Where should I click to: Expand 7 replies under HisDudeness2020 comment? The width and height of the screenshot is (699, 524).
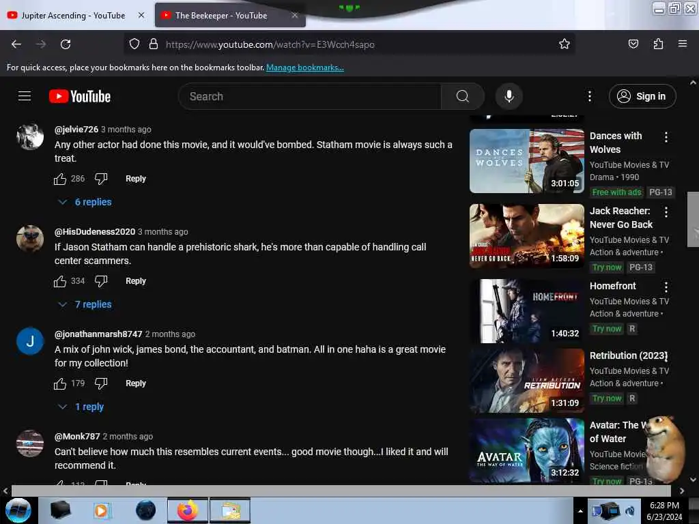85,305
